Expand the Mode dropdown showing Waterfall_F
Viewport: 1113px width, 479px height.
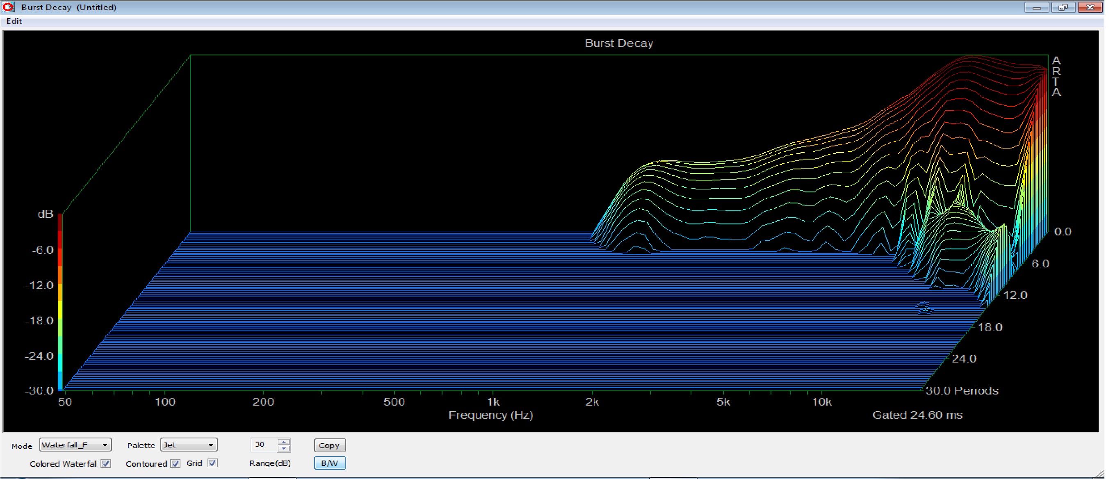pyautogui.click(x=75, y=445)
